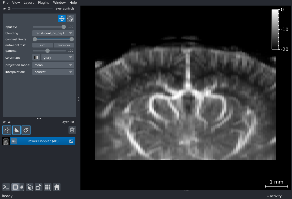Viewport: 292px width, 199px height.
Task: Activate the pan/zoom move tool
Action: point(62,19)
